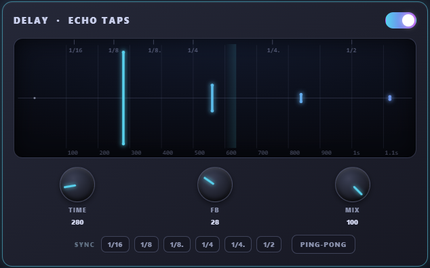
Task: Click the second echo tap bar
Action: tap(212, 98)
